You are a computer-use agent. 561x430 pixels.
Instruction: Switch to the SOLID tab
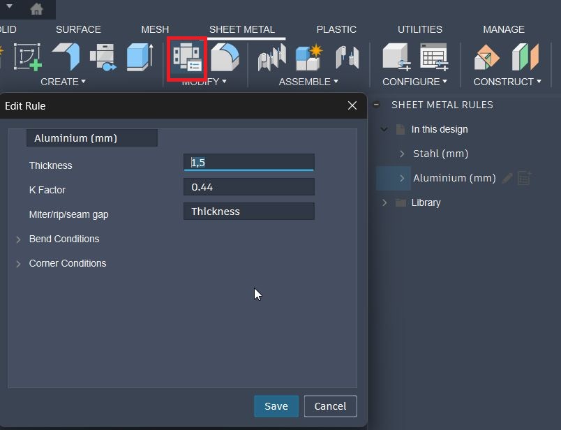coord(8,29)
